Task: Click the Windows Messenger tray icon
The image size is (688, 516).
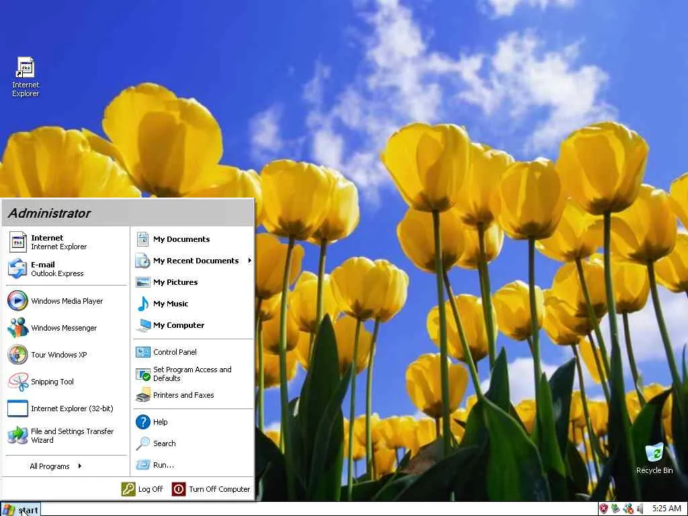Action: pyautogui.click(x=628, y=509)
